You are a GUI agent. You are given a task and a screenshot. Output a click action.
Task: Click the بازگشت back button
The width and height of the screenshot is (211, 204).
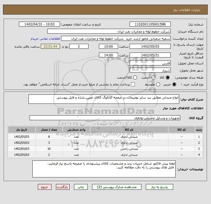pyautogui.click(x=63, y=187)
